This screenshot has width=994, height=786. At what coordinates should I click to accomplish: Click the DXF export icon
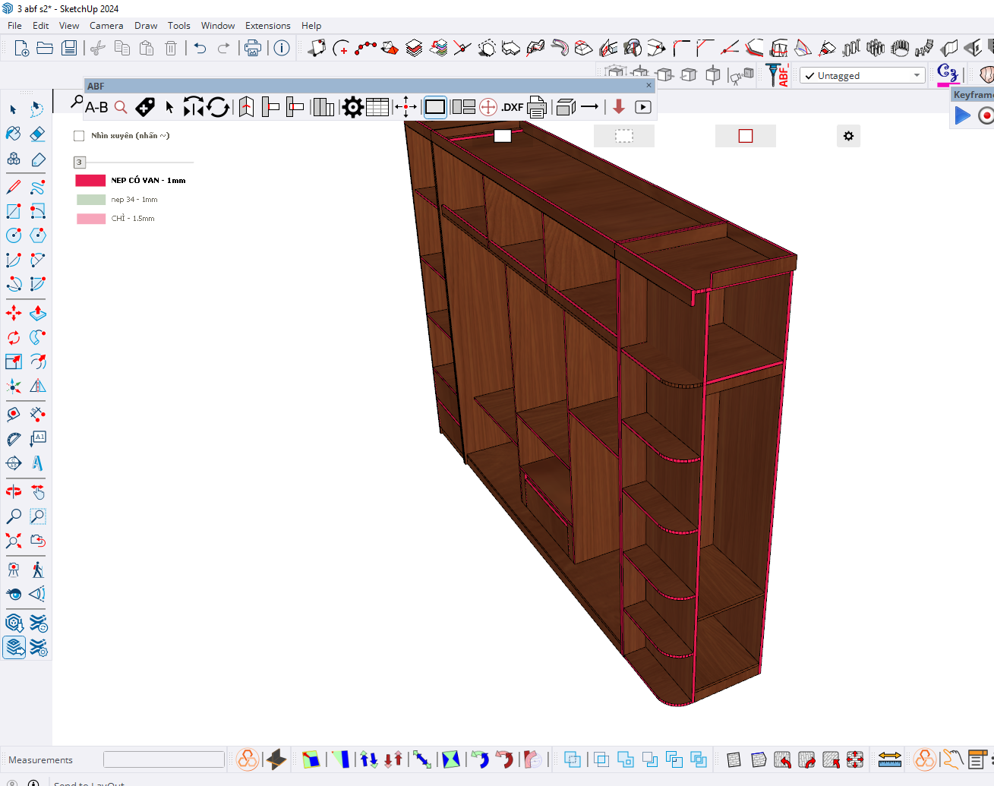point(513,107)
